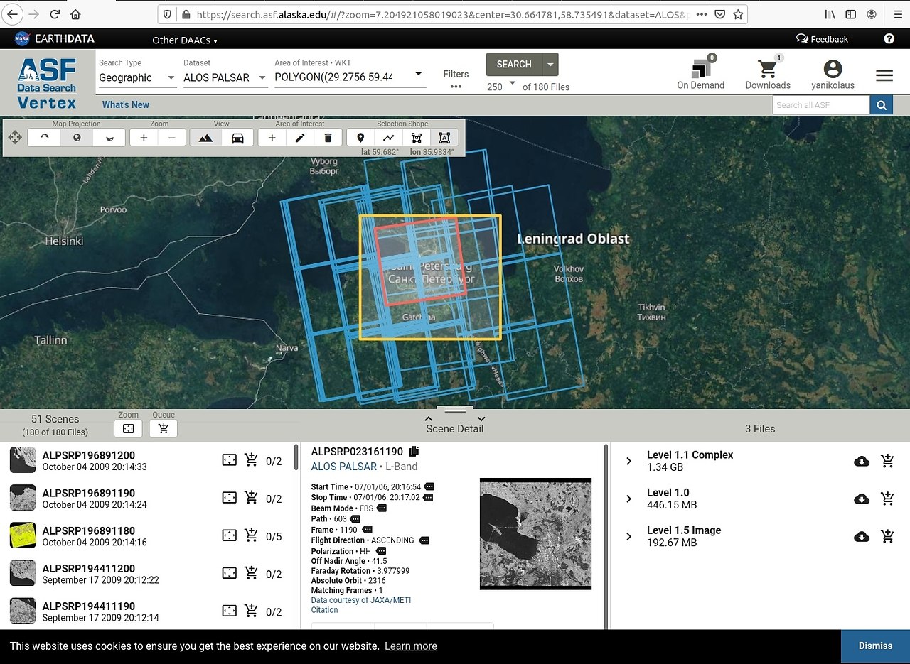Choose box selection shape
The height and width of the screenshot is (664, 910).
[x=444, y=138]
